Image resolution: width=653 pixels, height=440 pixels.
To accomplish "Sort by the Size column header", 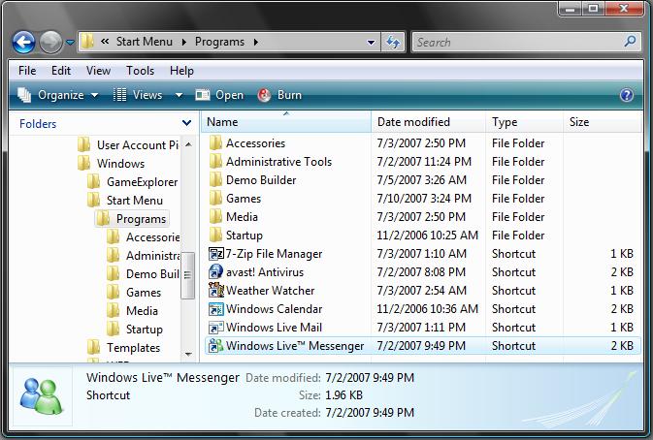I will pos(602,122).
